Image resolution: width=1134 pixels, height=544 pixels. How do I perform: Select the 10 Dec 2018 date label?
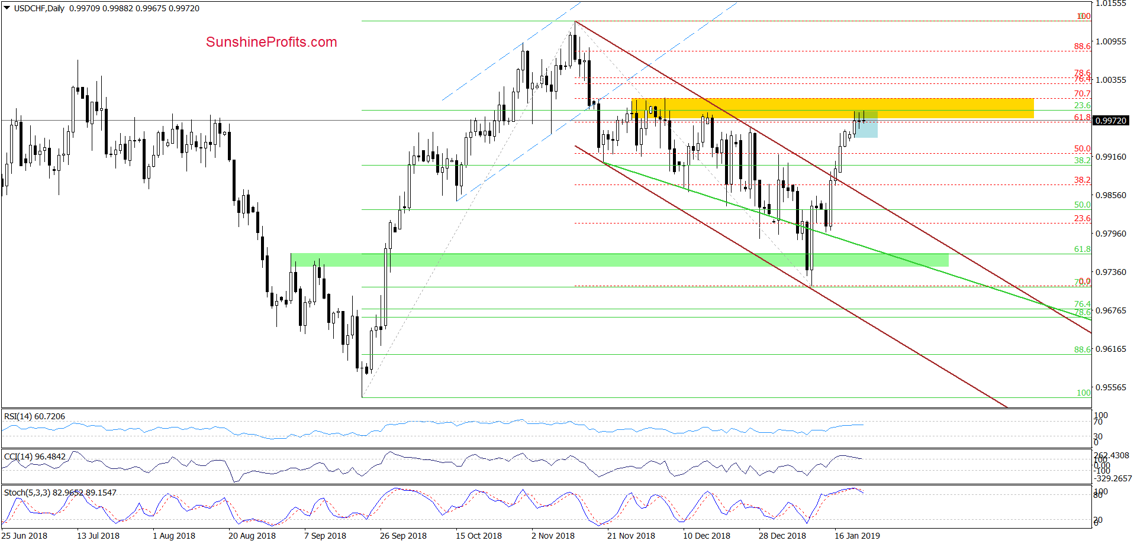coord(707,536)
